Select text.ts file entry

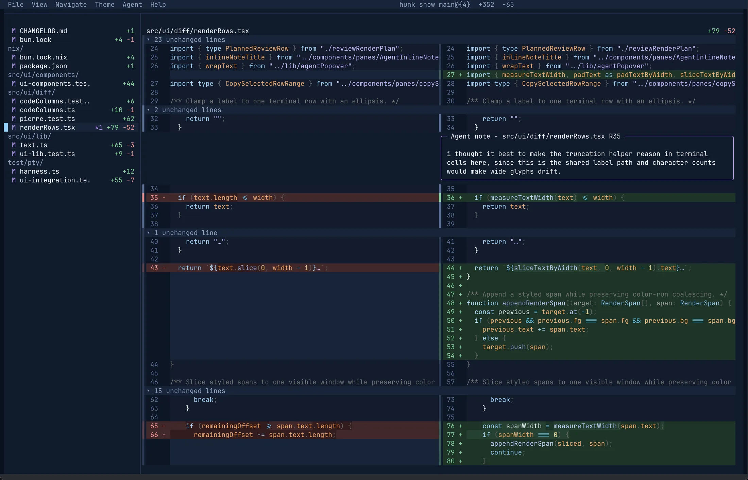(71, 145)
